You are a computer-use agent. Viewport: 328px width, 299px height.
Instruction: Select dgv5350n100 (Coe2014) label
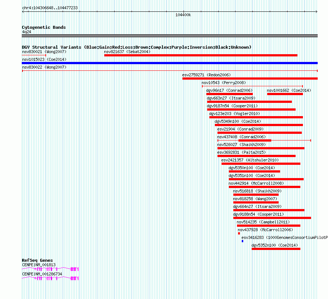252,168
